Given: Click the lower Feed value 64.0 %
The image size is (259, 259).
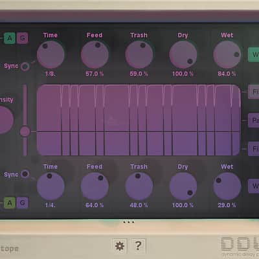Looking at the screenshot, I should pyautogui.click(x=95, y=205).
